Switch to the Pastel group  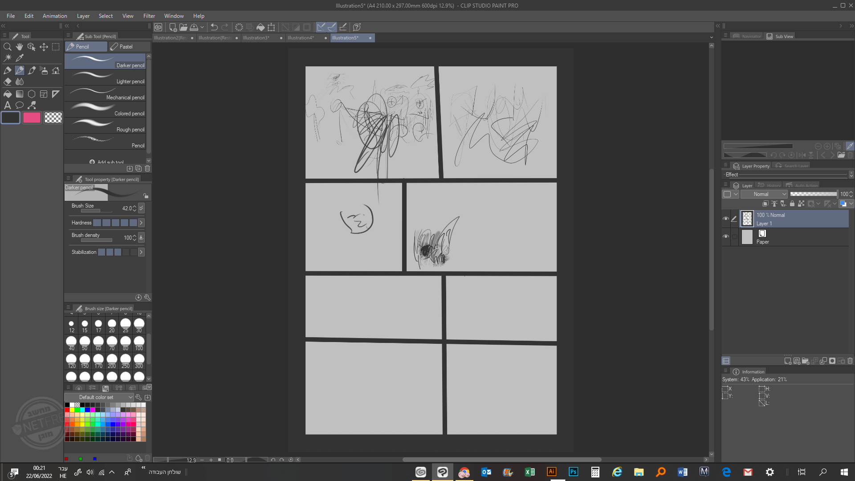pyautogui.click(x=125, y=47)
